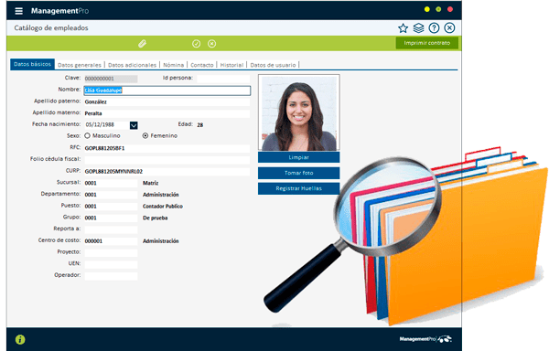
Task: Close the catalog with the circled X icon
Action: (449, 28)
